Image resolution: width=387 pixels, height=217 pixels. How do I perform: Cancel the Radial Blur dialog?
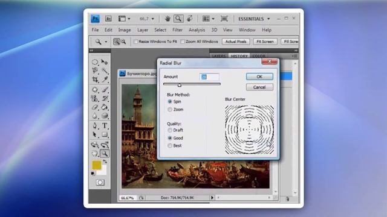coord(259,87)
